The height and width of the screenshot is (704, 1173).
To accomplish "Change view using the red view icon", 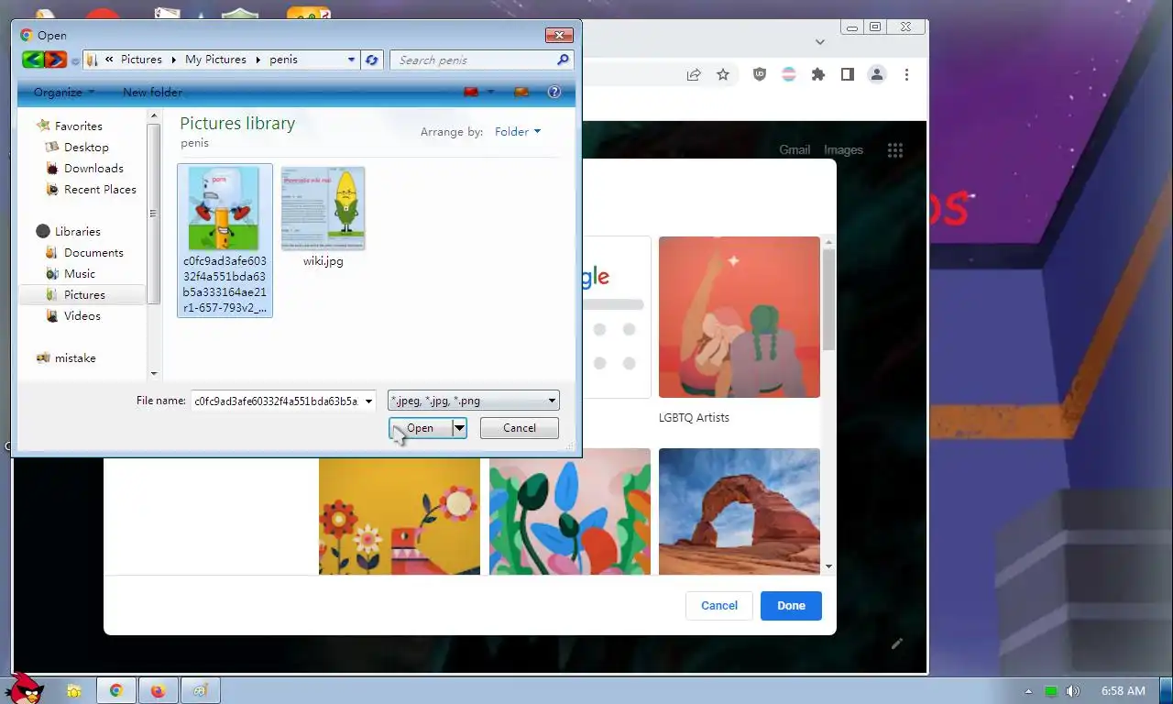I will pos(472,92).
